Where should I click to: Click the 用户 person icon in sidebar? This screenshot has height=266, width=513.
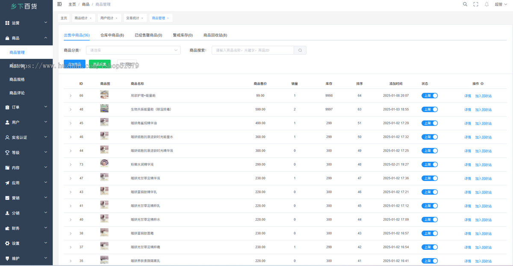[7, 123]
